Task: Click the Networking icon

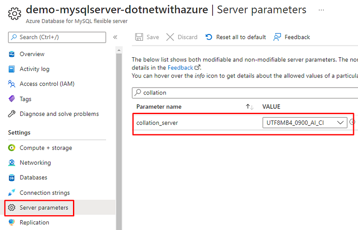Action: (12, 162)
